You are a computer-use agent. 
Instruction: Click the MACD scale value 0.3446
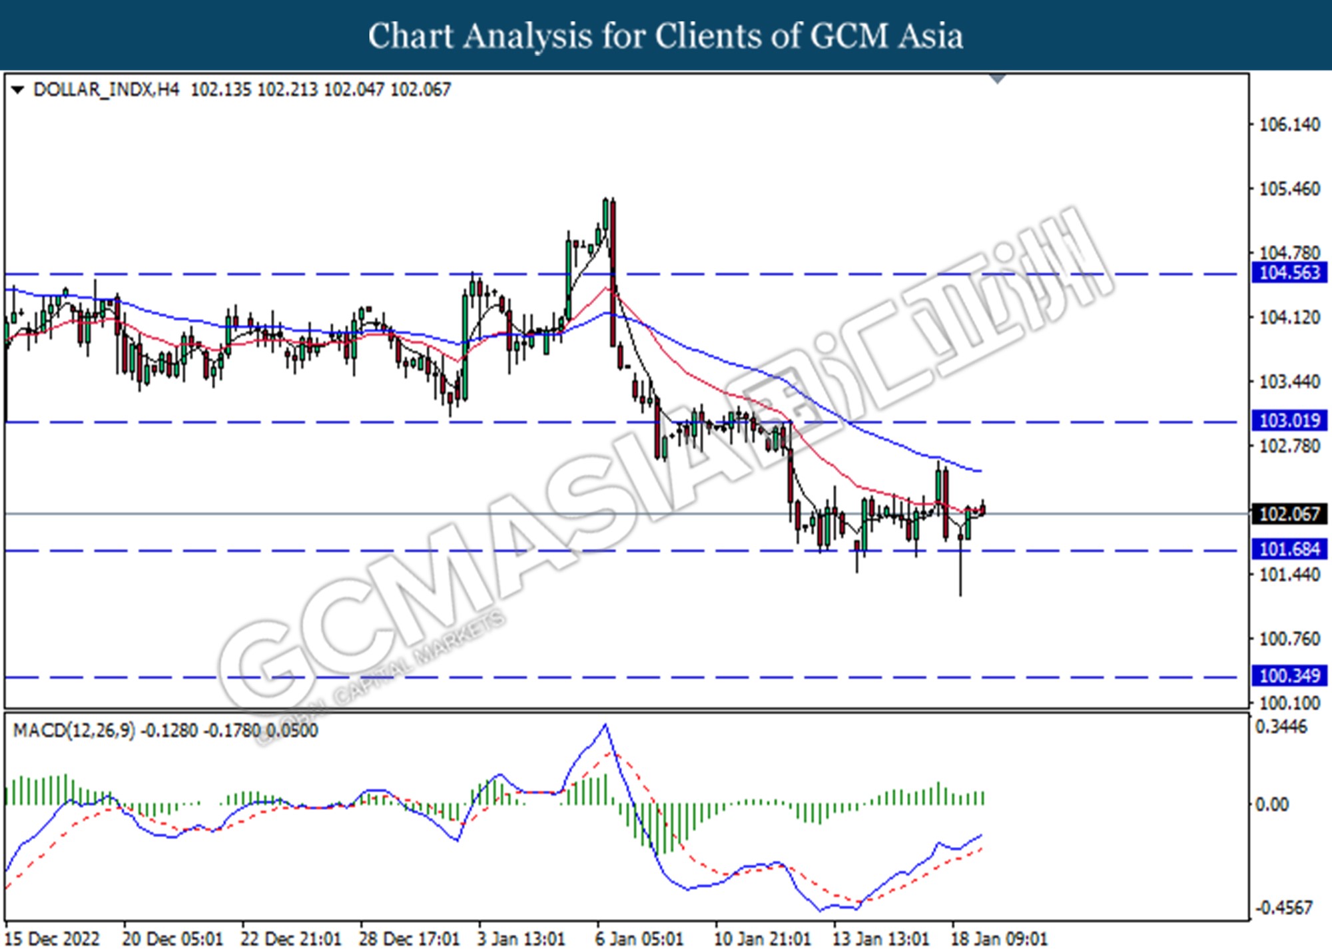pos(1281,727)
